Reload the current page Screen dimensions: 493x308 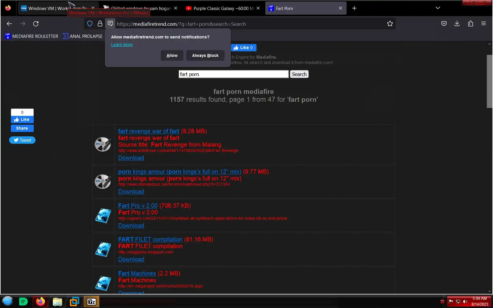[36, 24]
